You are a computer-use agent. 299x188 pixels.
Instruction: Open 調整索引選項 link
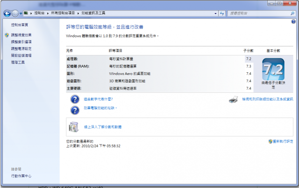click(21, 42)
